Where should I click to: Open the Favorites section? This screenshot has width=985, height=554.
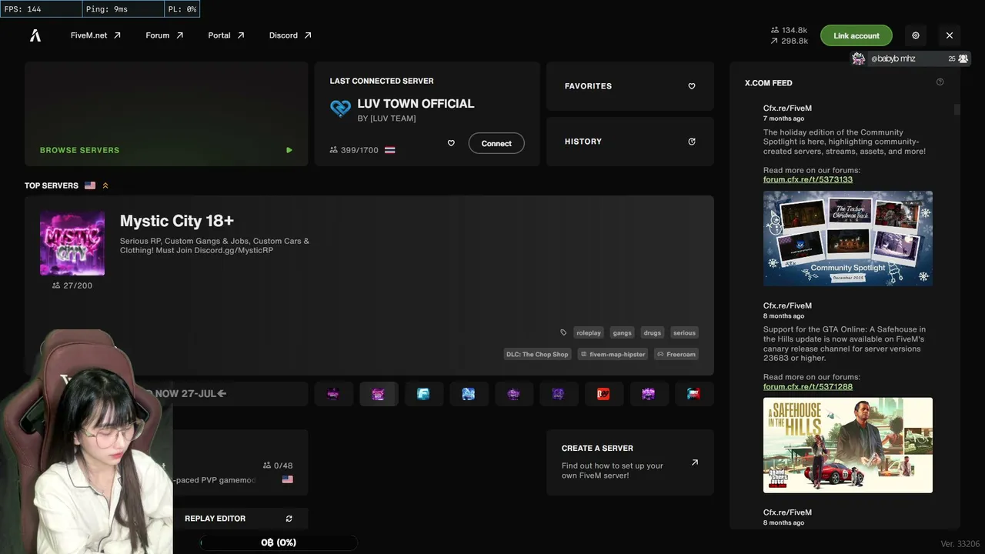630,86
